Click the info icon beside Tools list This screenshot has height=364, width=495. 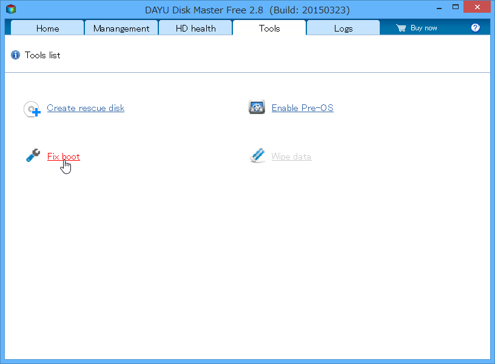click(x=15, y=55)
